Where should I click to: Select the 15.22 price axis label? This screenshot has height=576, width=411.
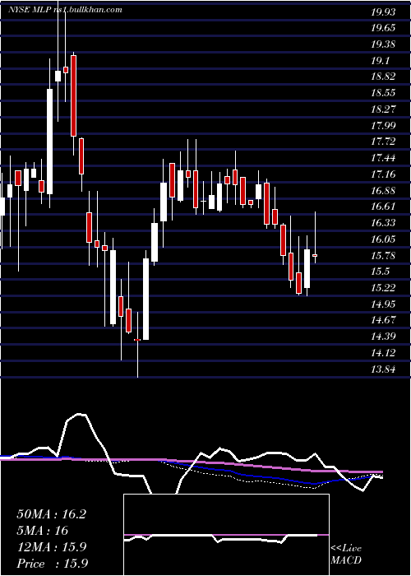[x=383, y=288]
